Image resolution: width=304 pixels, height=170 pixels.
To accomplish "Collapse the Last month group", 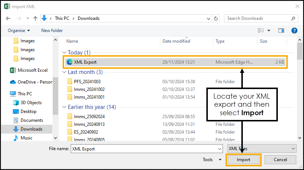I will (64, 72).
